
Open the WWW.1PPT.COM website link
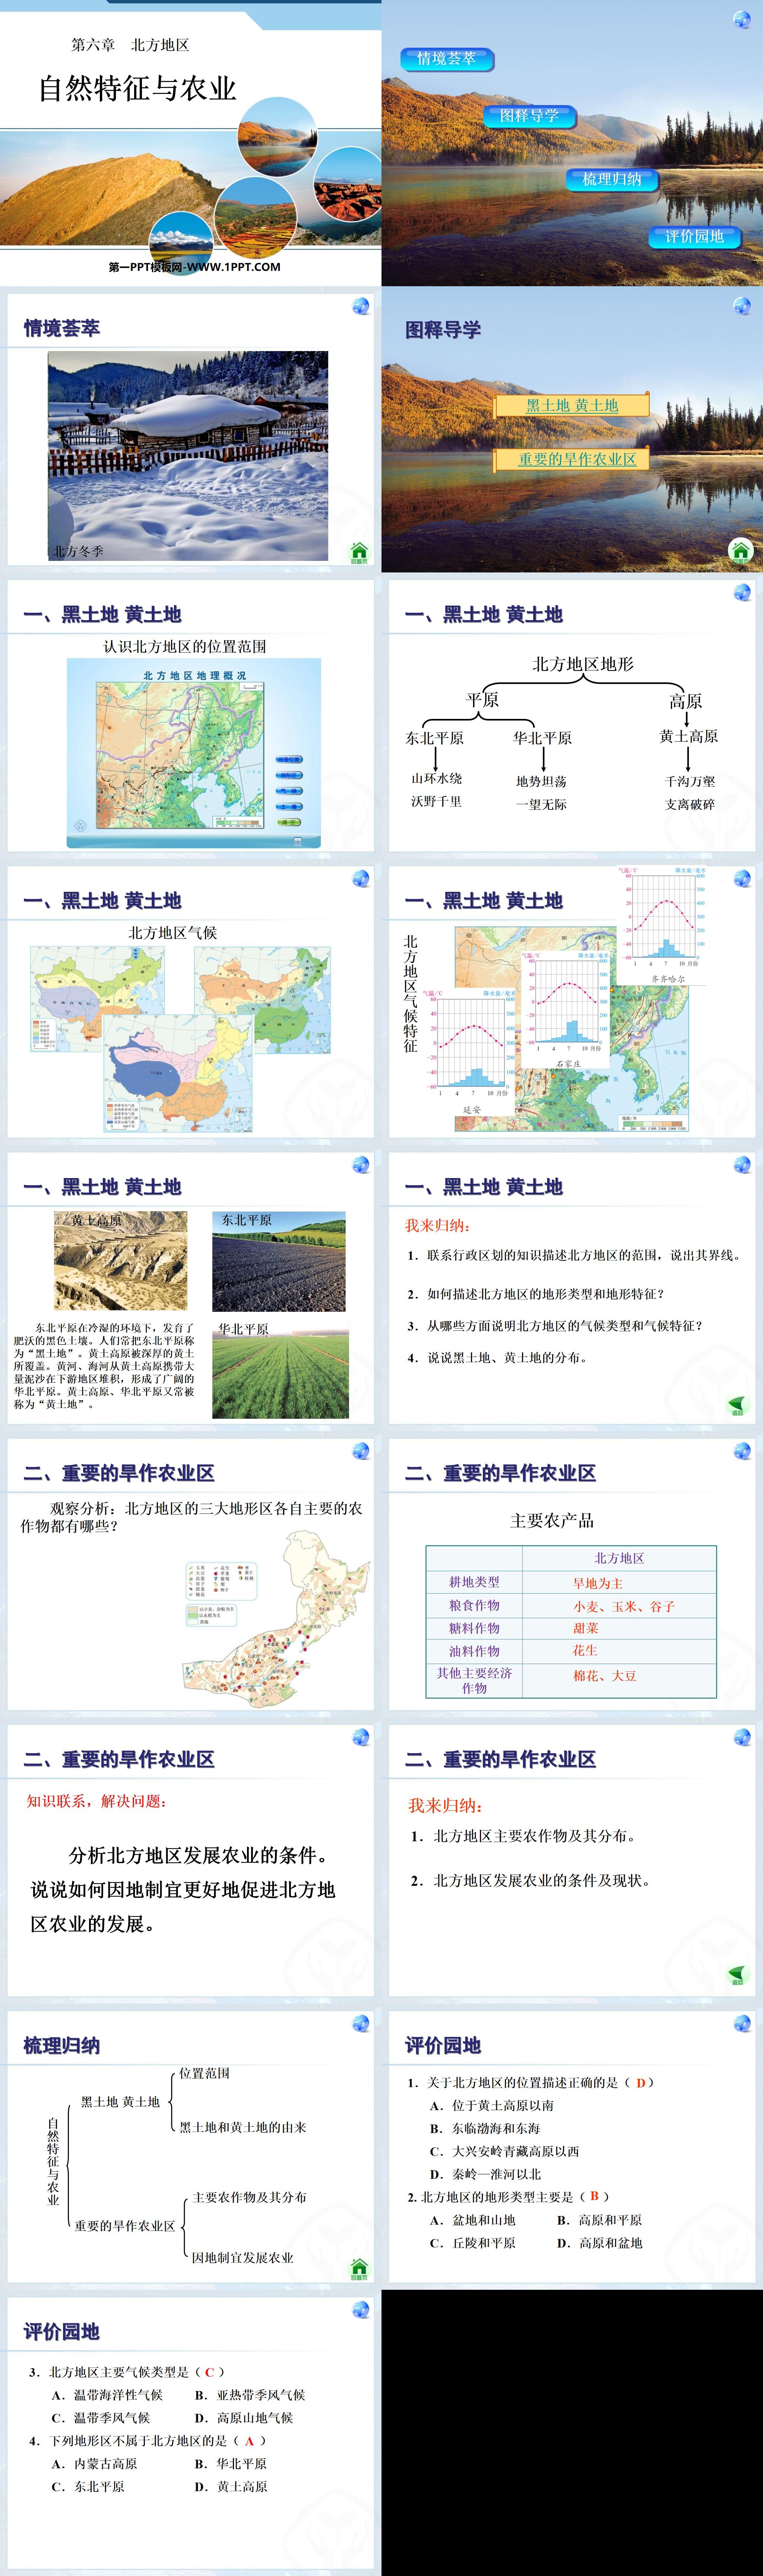190,267
